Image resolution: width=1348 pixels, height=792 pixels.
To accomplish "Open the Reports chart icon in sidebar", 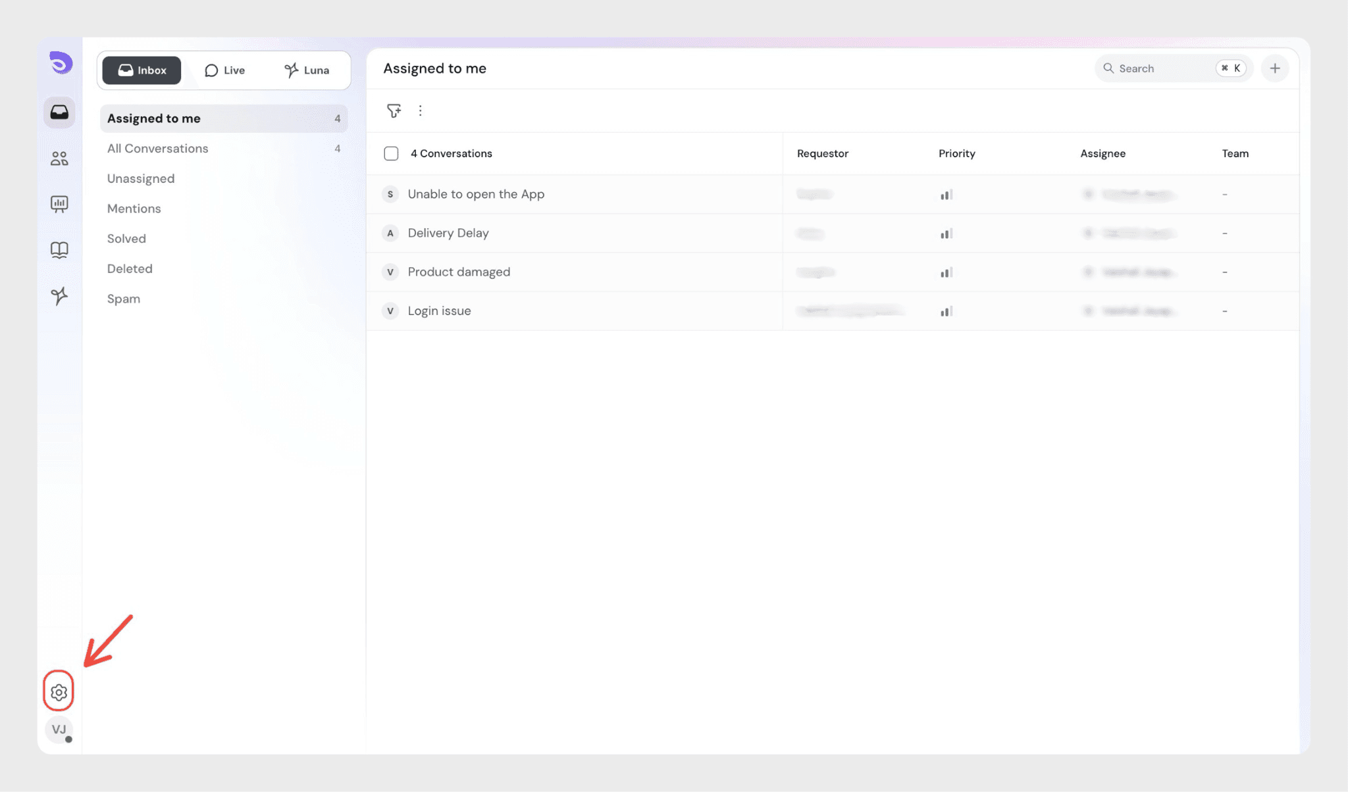I will coord(59,204).
